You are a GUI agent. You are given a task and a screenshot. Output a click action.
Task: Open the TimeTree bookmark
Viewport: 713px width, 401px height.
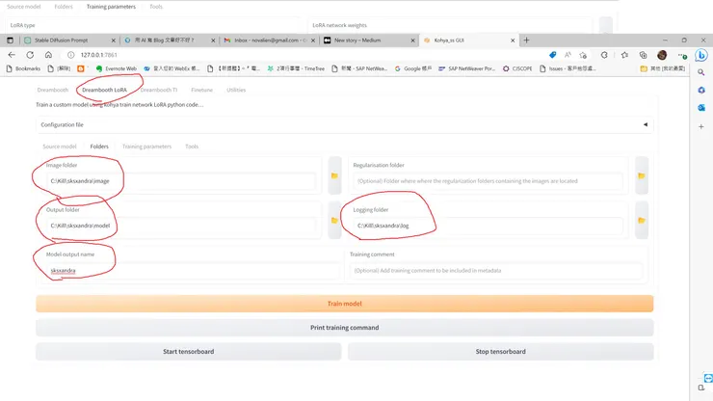[296, 68]
